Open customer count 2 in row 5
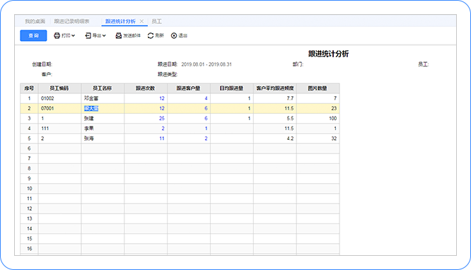The image size is (471, 270). [206, 139]
